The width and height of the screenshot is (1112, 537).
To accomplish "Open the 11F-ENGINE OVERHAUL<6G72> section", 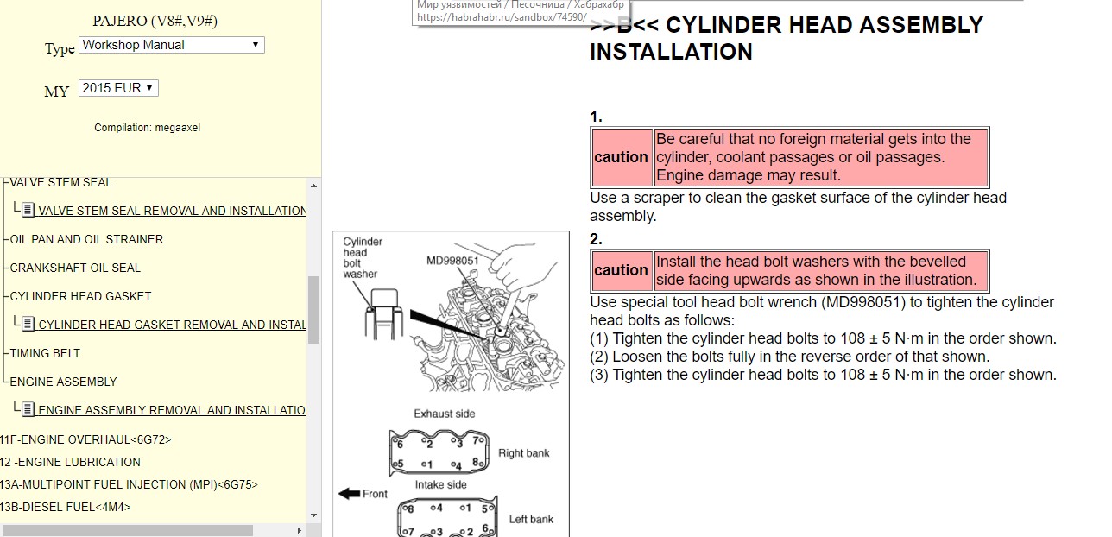I will pyautogui.click(x=85, y=439).
